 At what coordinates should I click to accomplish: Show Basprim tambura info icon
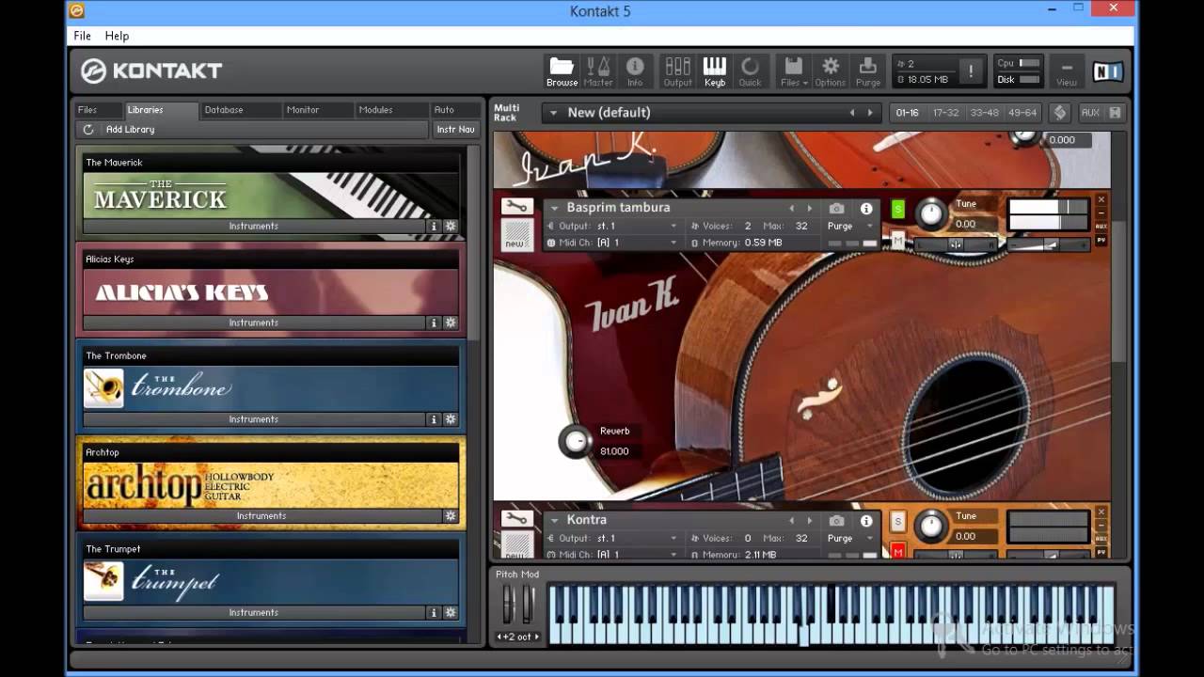(x=866, y=208)
